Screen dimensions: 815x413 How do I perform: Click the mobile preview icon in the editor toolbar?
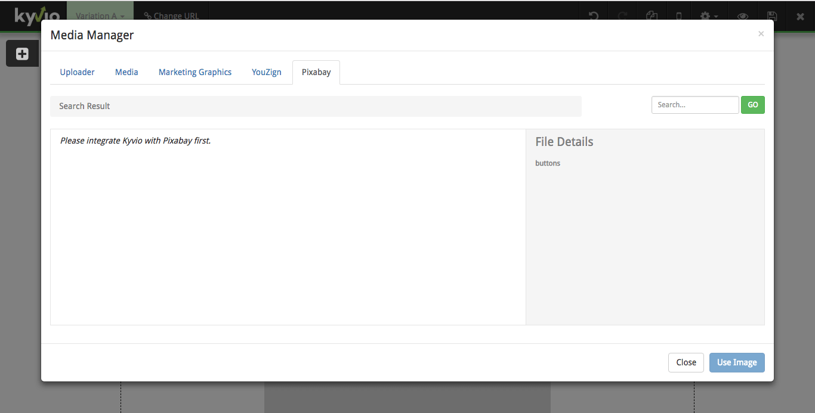[x=679, y=16]
